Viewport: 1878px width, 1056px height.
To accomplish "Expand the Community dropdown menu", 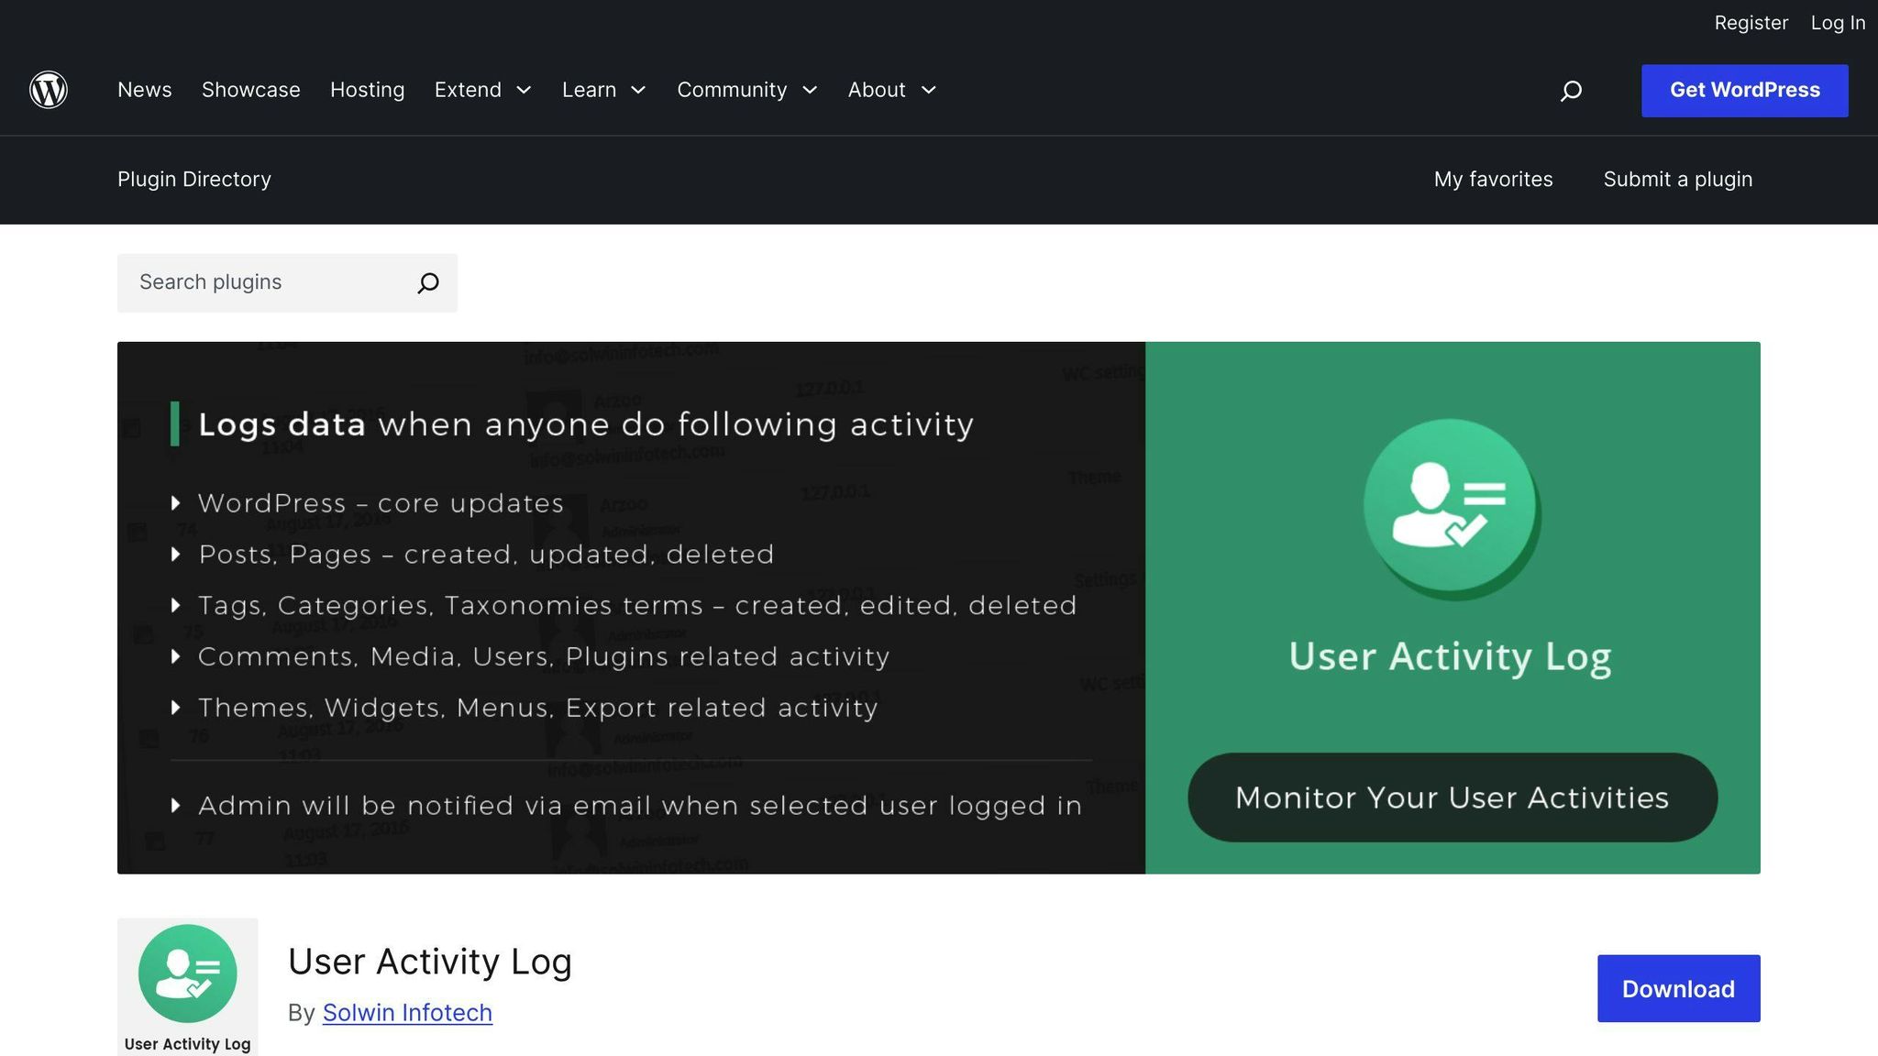I will [x=747, y=90].
